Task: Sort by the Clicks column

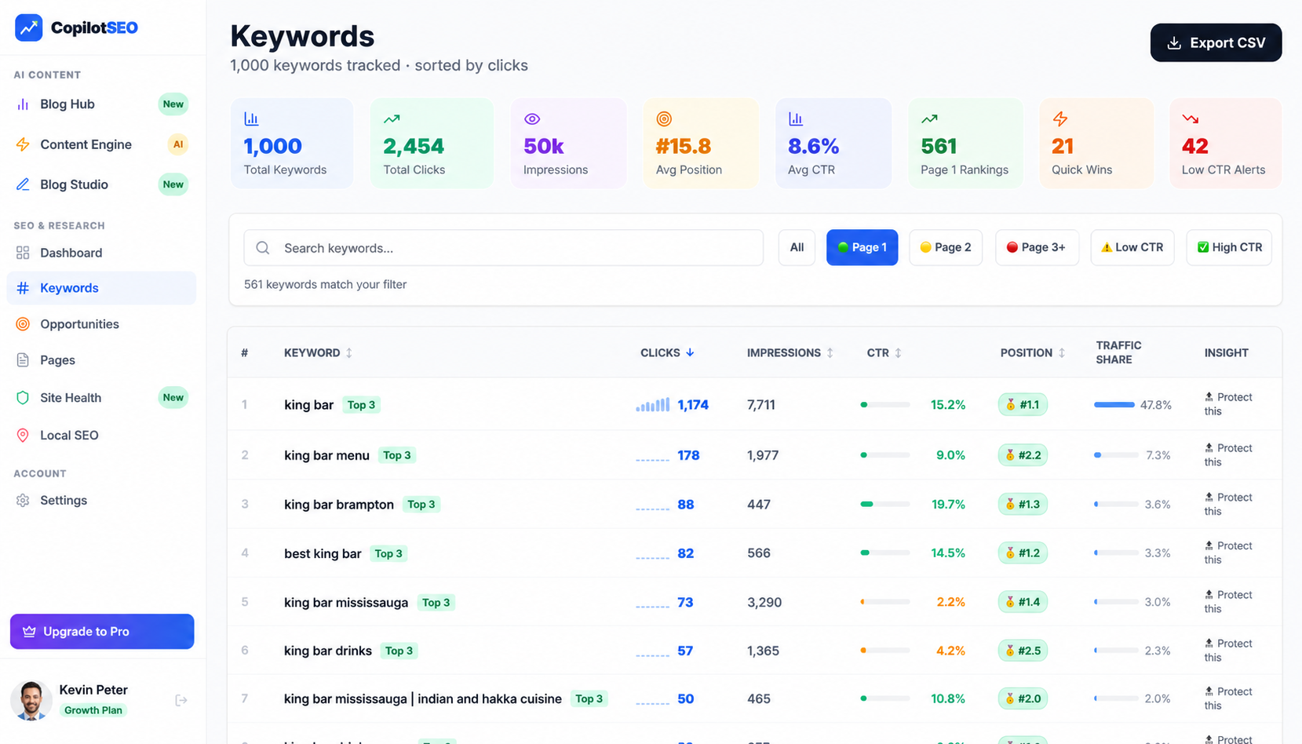Action: (x=667, y=353)
